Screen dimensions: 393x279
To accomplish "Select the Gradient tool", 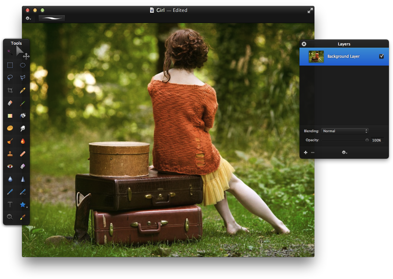I will pos(10,115).
